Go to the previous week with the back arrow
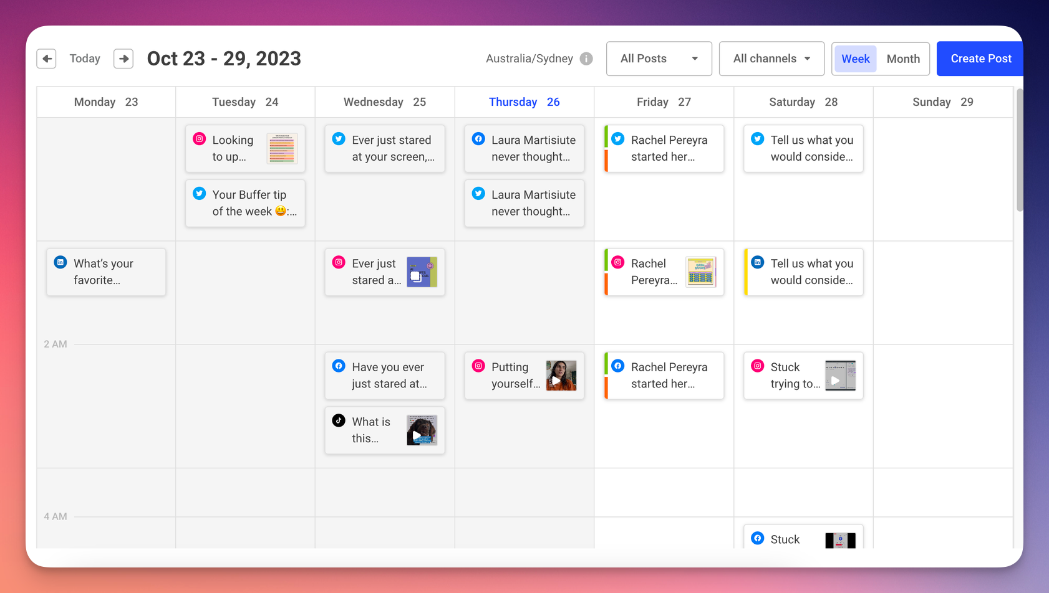Viewport: 1049px width, 593px height. click(x=47, y=59)
